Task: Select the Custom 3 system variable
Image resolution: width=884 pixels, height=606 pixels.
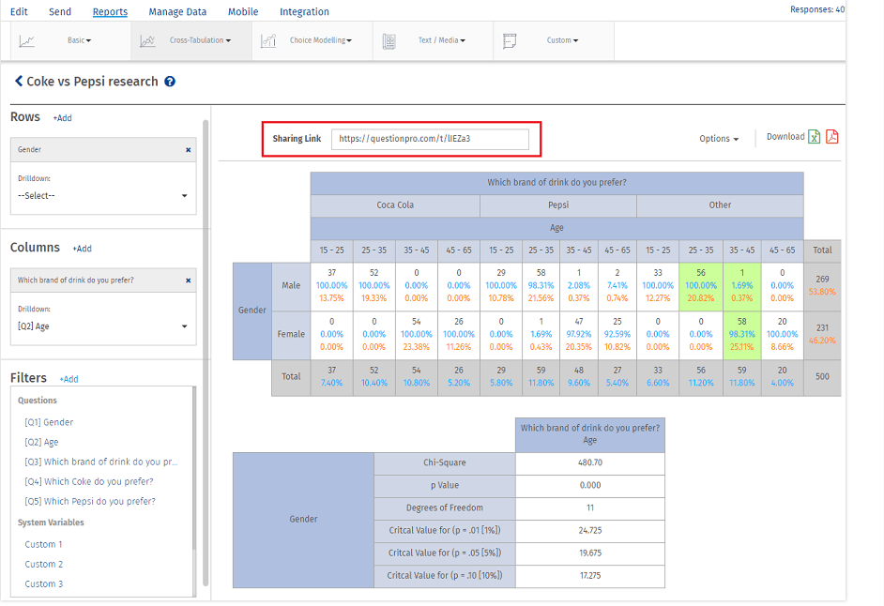Action: coord(44,584)
